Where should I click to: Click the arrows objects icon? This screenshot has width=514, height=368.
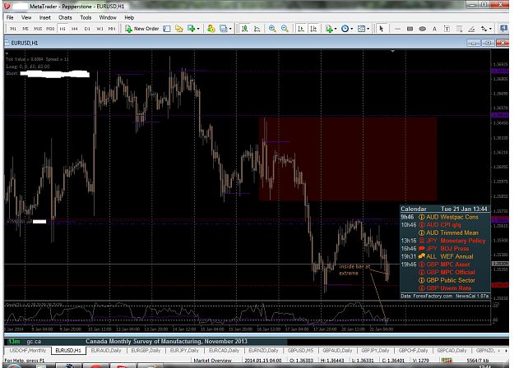484,29
